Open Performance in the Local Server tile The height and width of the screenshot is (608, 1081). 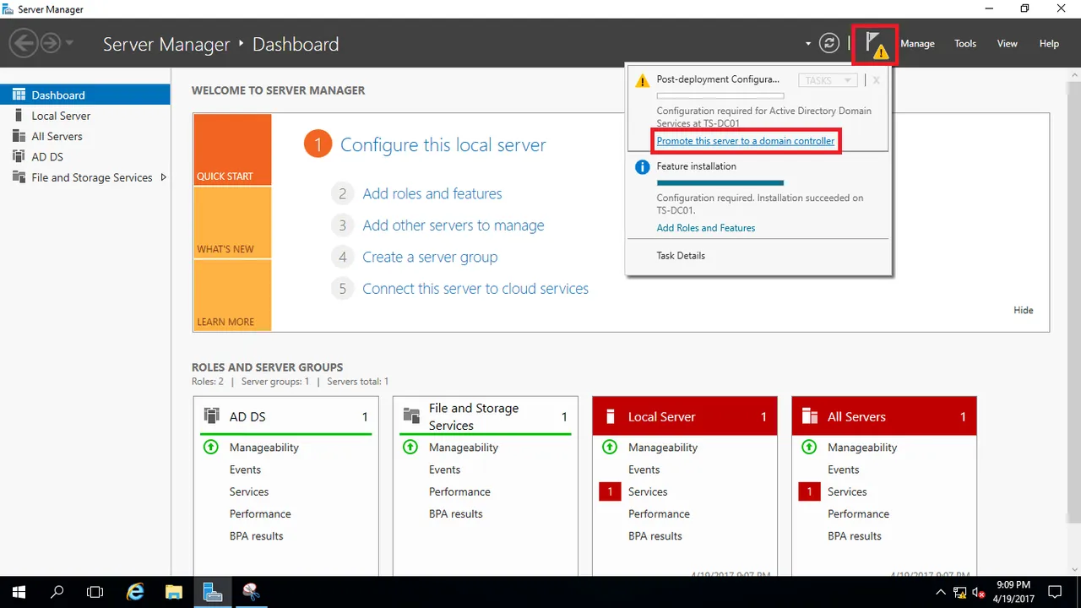pyautogui.click(x=659, y=513)
